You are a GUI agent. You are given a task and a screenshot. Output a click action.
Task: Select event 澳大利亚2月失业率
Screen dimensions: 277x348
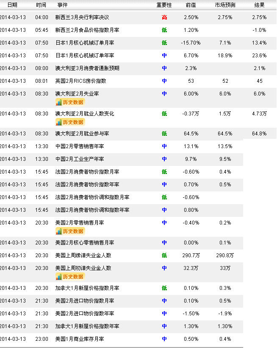(77, 94)
